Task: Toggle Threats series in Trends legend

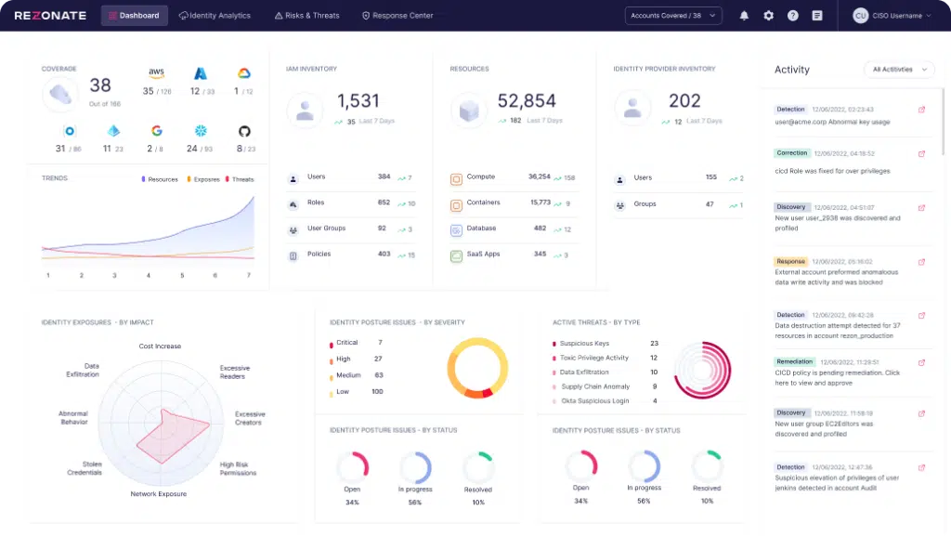Action: 240,179
